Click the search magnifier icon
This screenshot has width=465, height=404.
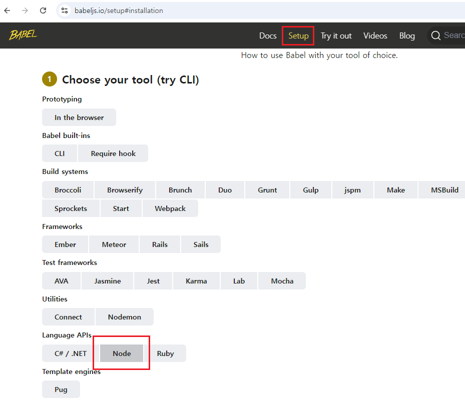pyautogui.click(x=435, y=35)
